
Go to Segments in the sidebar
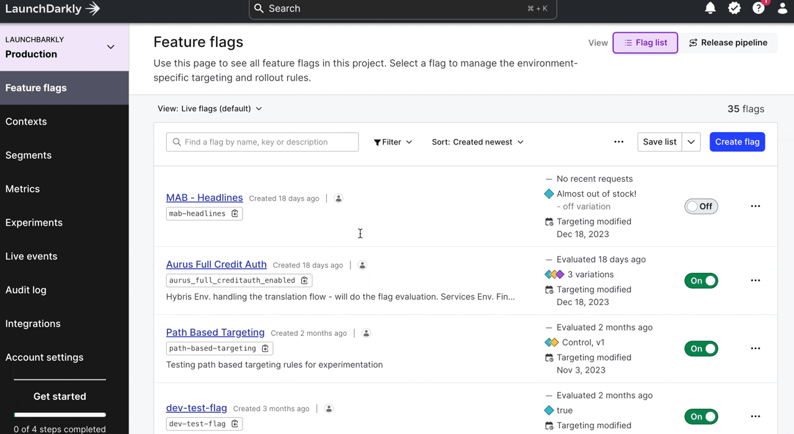click(29, 155)
